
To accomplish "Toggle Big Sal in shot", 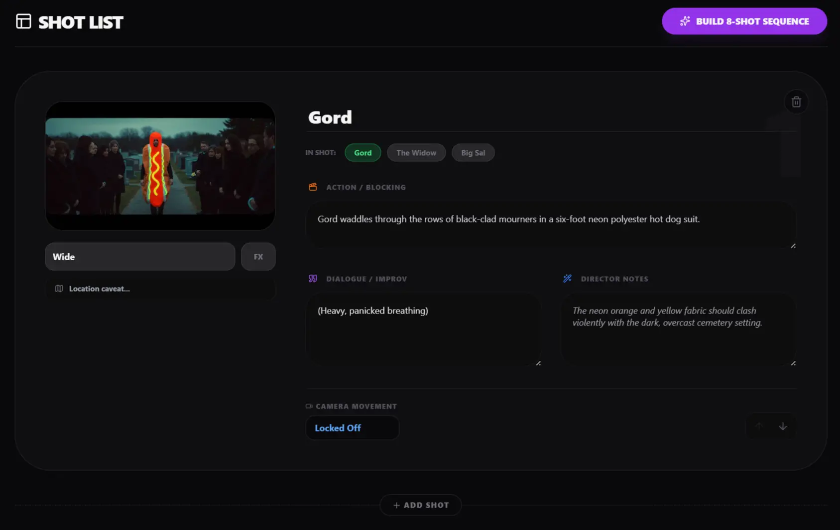I will click(473, 153).
